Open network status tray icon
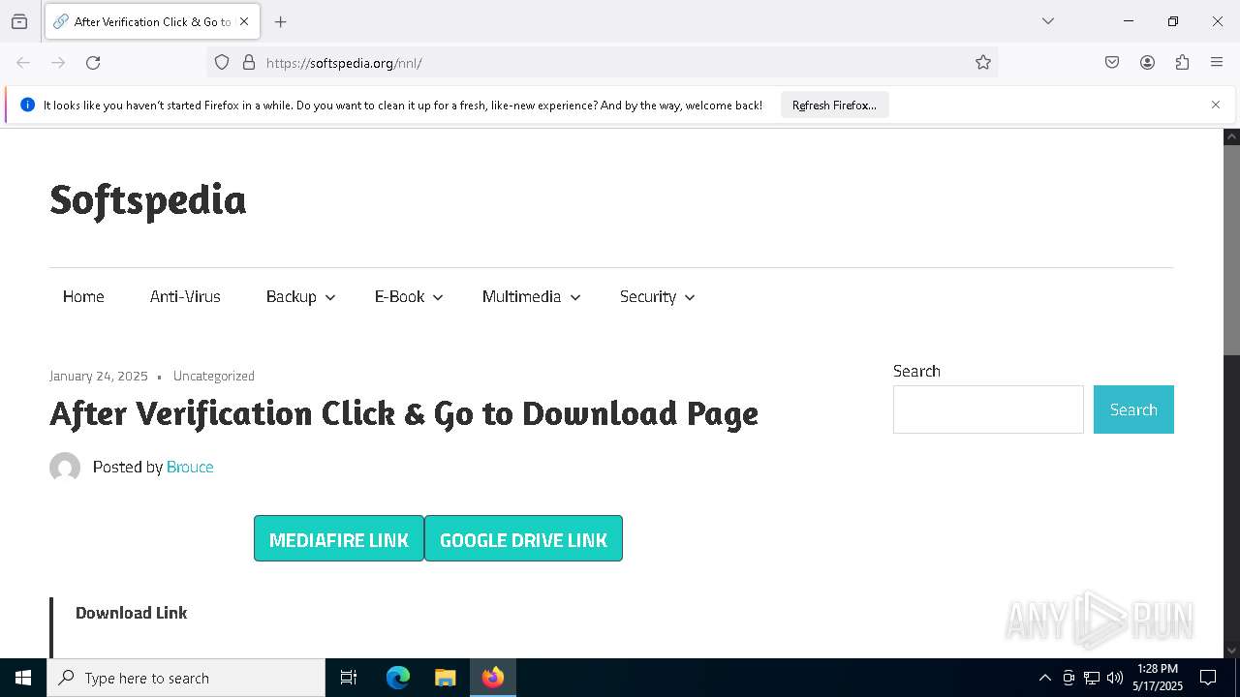Viewport: 1240px width, 697px height. tap(1092, 678)
